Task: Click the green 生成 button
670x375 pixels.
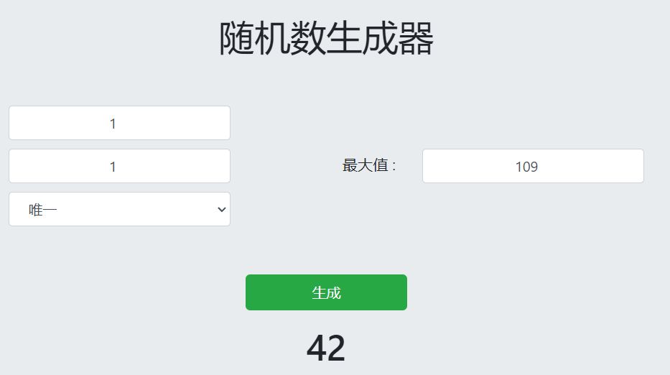Action: [326, 292]
